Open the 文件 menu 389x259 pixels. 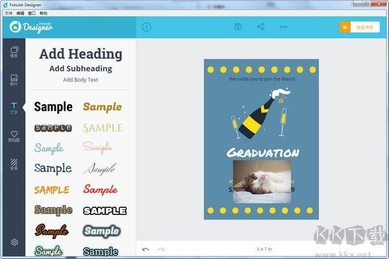[x=8, y=13]
